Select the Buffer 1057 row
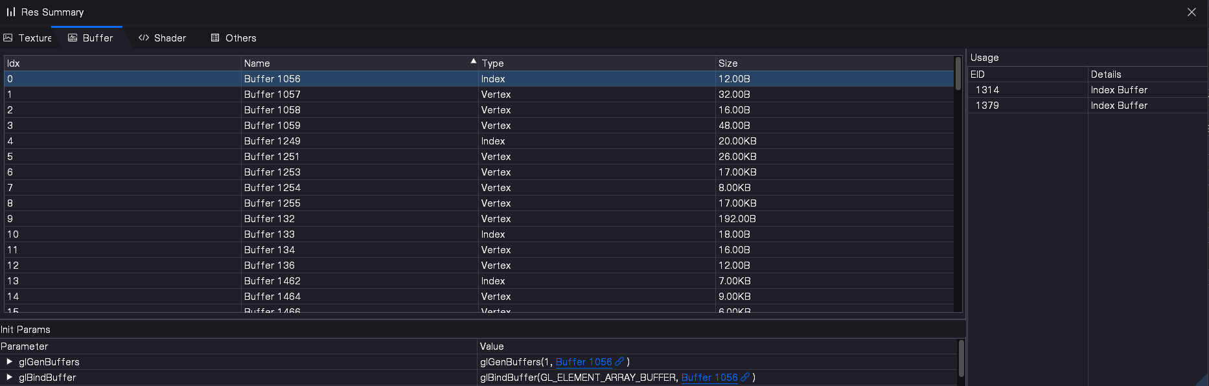 coord(479,95)
